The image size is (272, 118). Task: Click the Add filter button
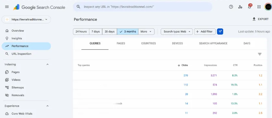click(x=205, y=31)
